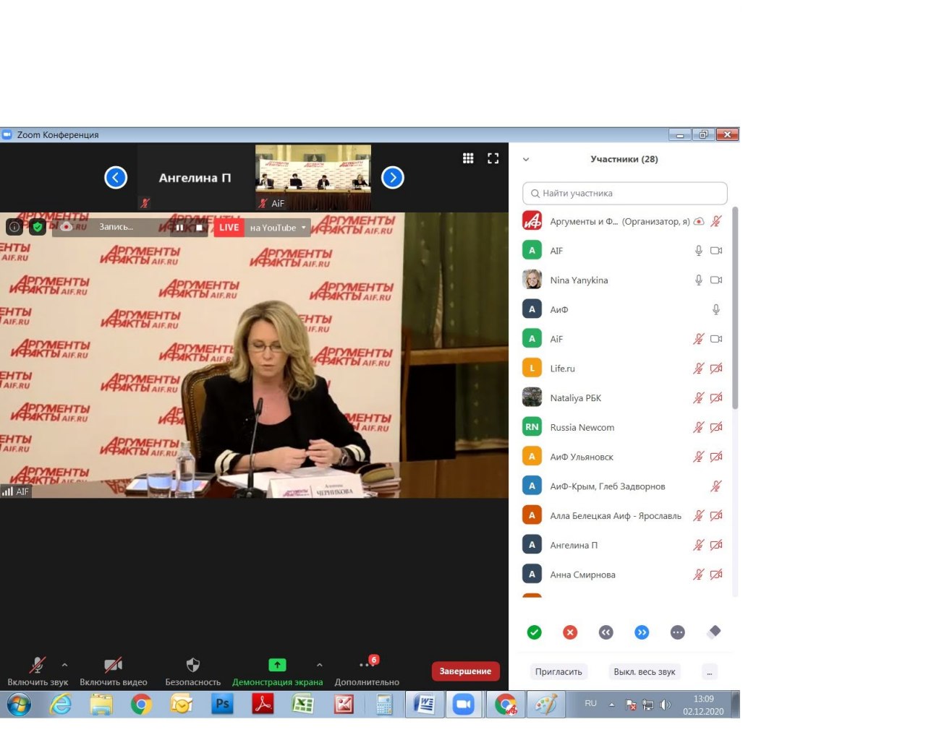Select the AiF video thumbnail
This screenshot has height=740, width=926.
coord(313,177)
